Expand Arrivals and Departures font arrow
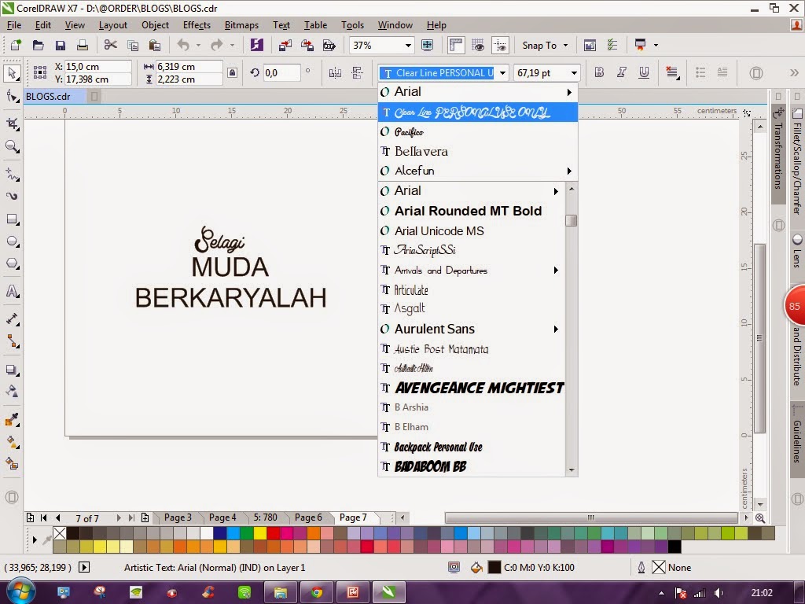 pos(556,271)
